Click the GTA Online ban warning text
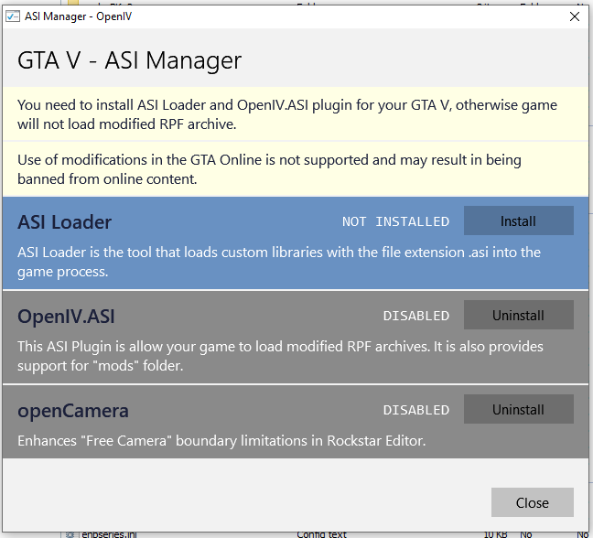Viewport: 593px width, 538px height. 269,169
